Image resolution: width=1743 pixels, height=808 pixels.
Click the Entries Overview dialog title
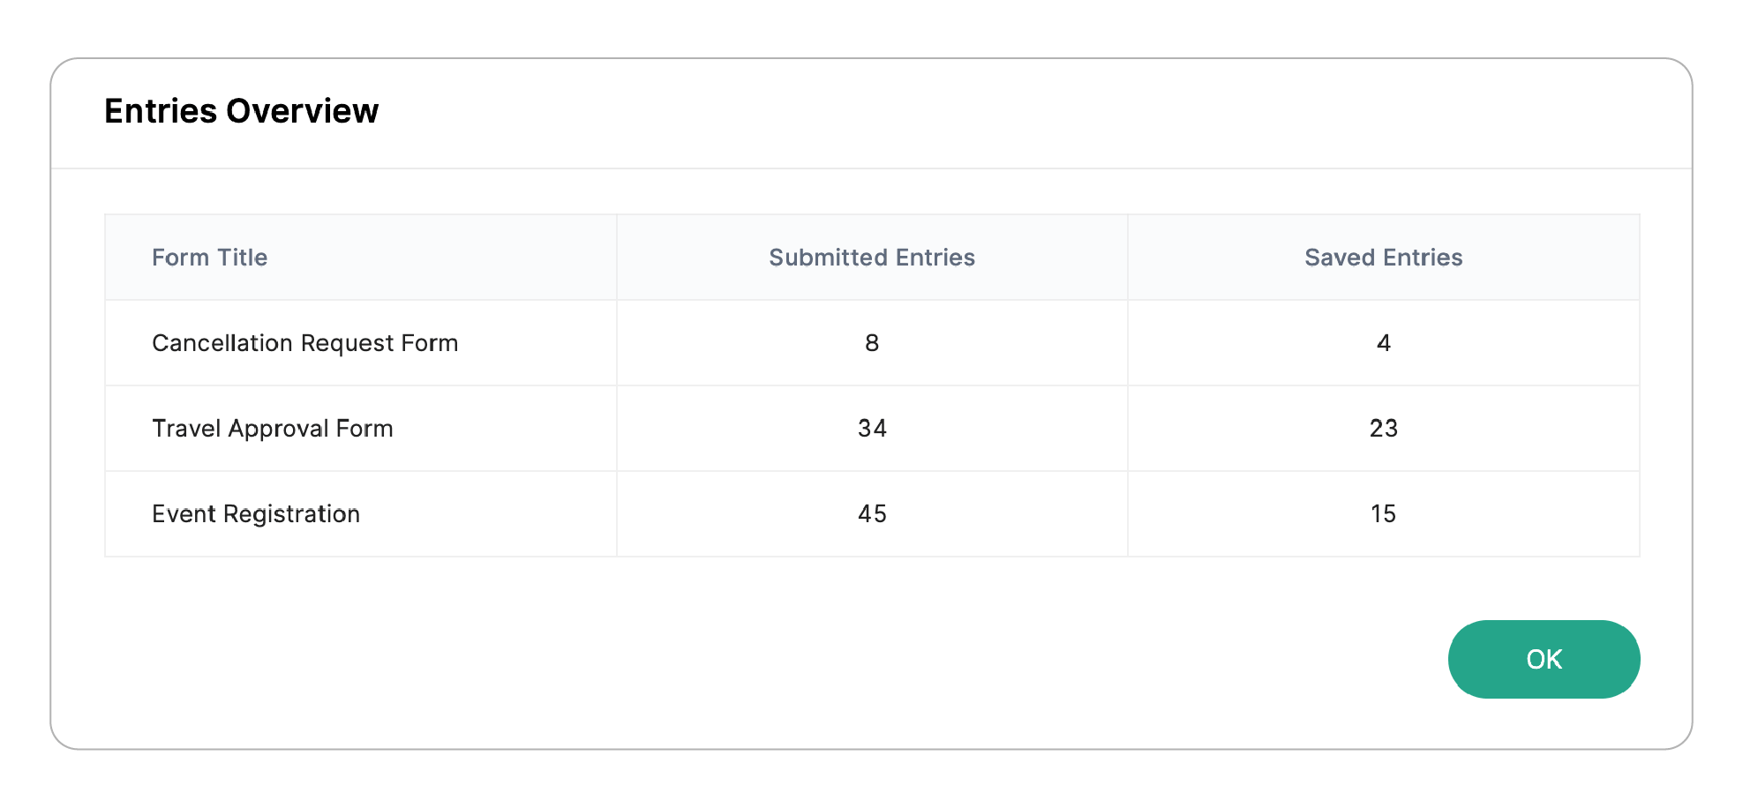(241, 111)
